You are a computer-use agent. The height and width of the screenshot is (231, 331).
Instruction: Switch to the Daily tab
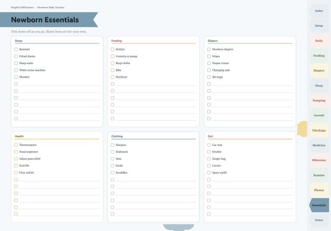click(x=319, y=41)
